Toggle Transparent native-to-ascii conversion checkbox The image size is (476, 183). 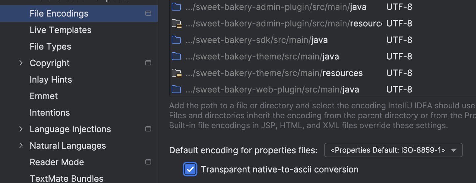(190, 169)
